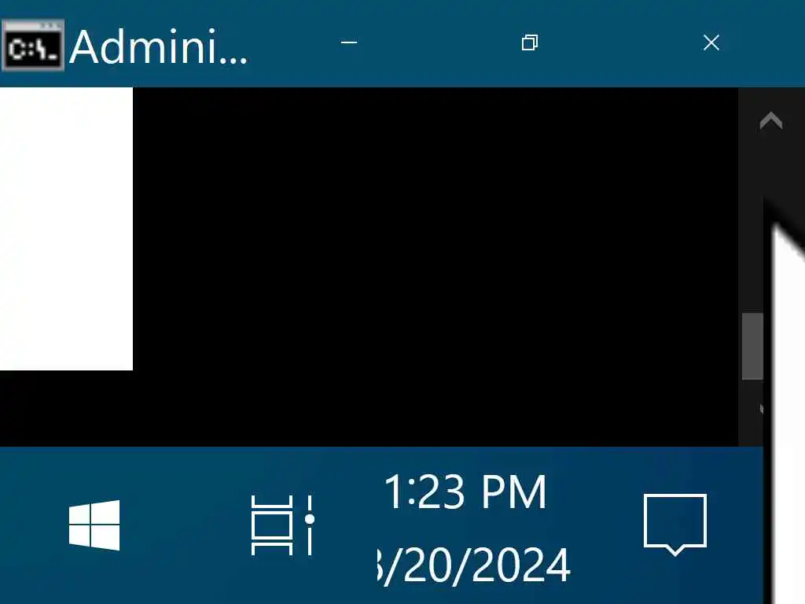Restore down the Administrator console window
Screen dimensions: 805x604
pyautogui.click(x=530, y=42)
